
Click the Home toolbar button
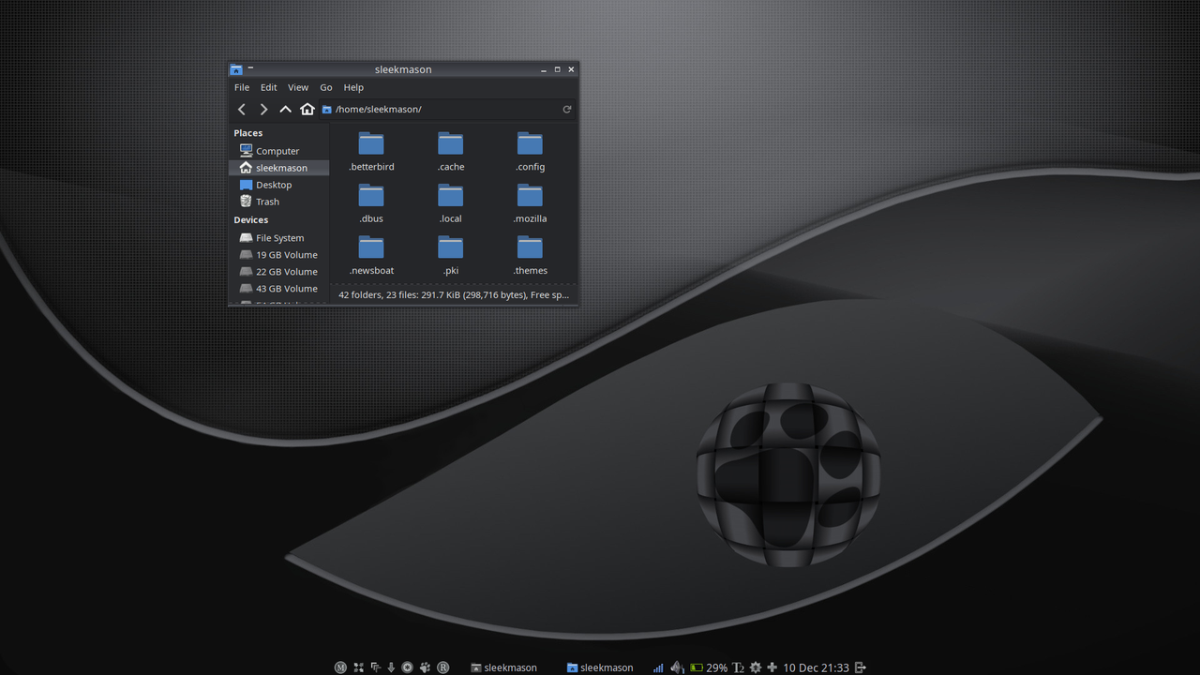[307, 110]
